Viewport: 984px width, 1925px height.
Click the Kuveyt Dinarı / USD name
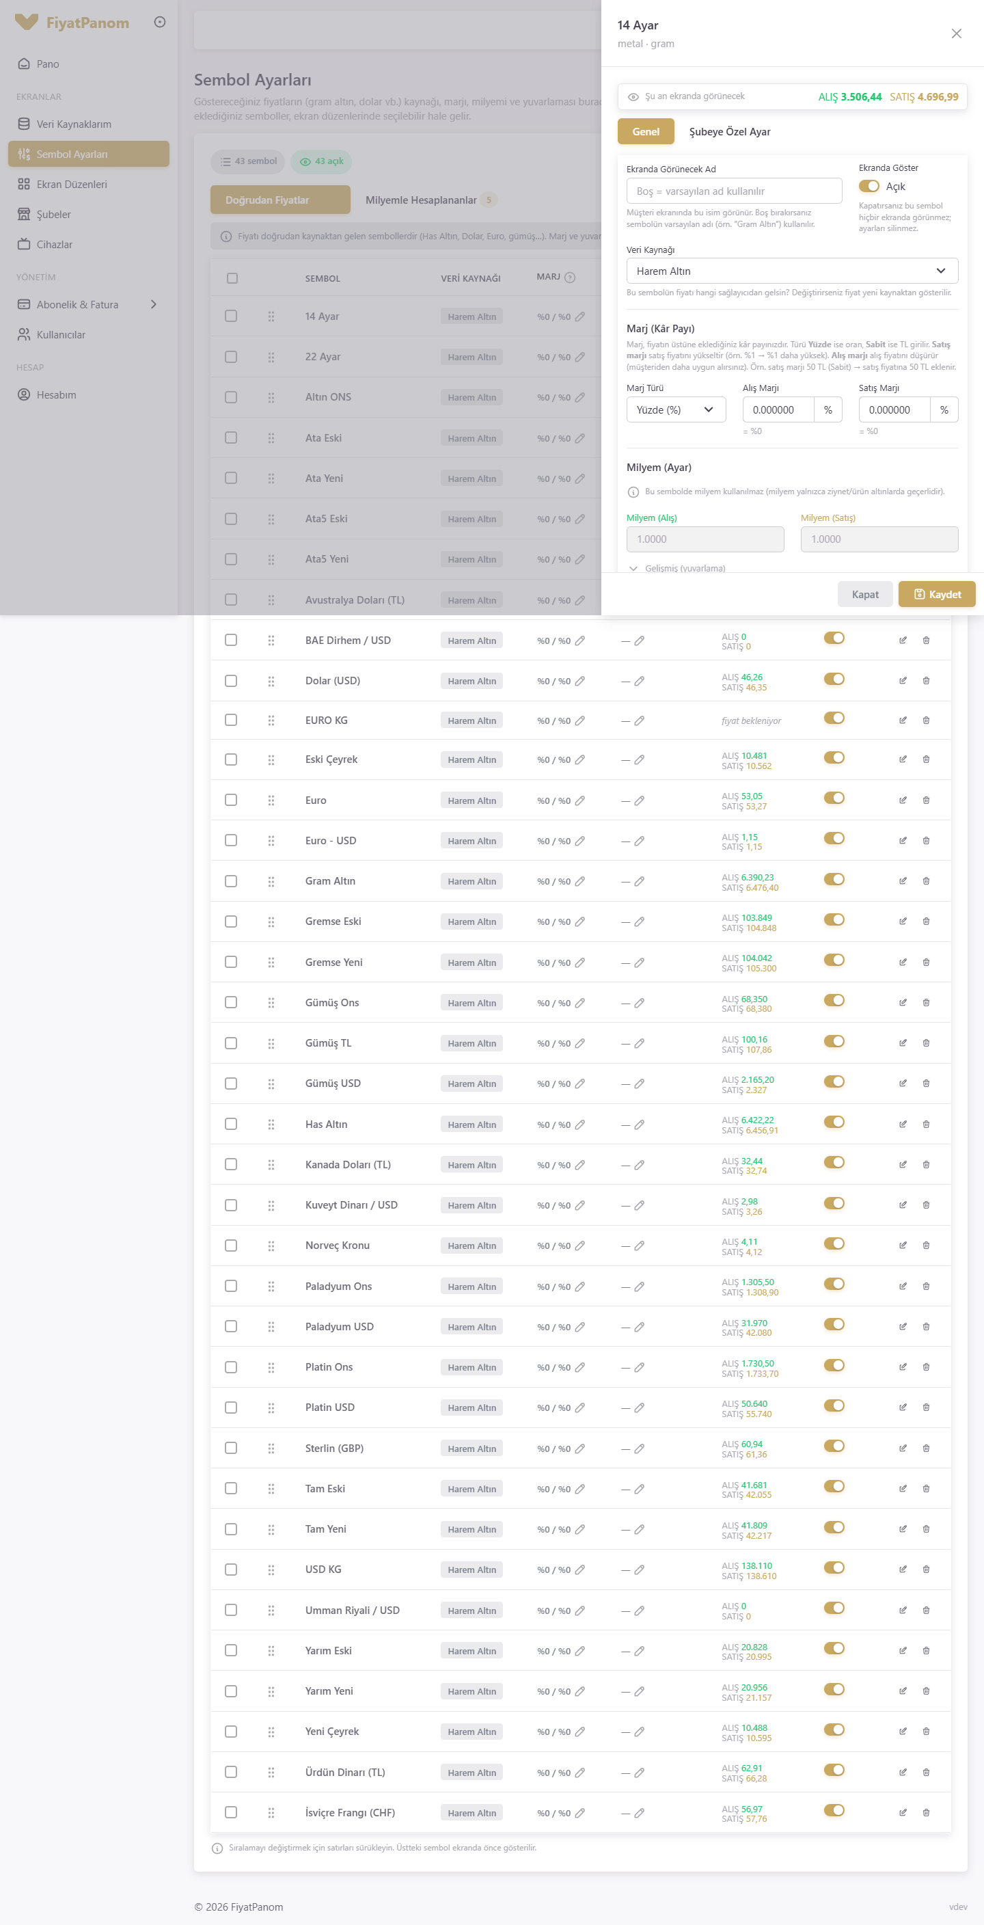tap(351, 1205)
